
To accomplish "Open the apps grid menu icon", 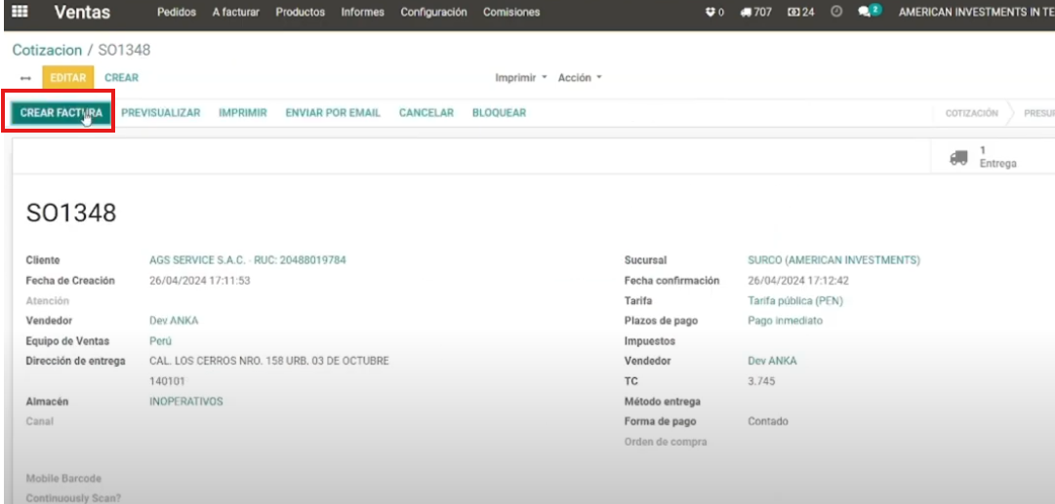I will pyautogui.click(x=20, y=13).
